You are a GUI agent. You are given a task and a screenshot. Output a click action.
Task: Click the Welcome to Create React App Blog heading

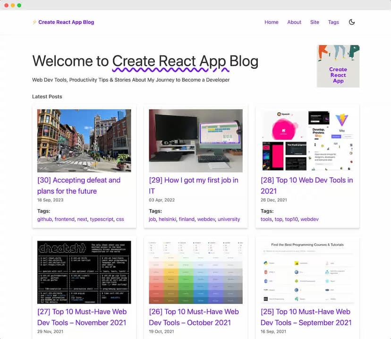(x=145, y=61)
